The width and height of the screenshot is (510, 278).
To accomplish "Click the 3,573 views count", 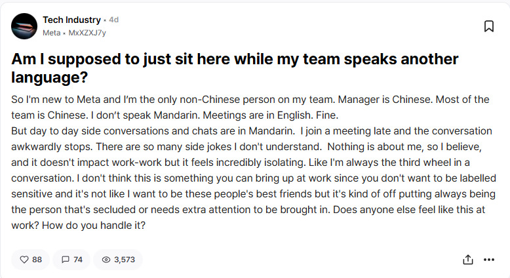I will [125, 260].
